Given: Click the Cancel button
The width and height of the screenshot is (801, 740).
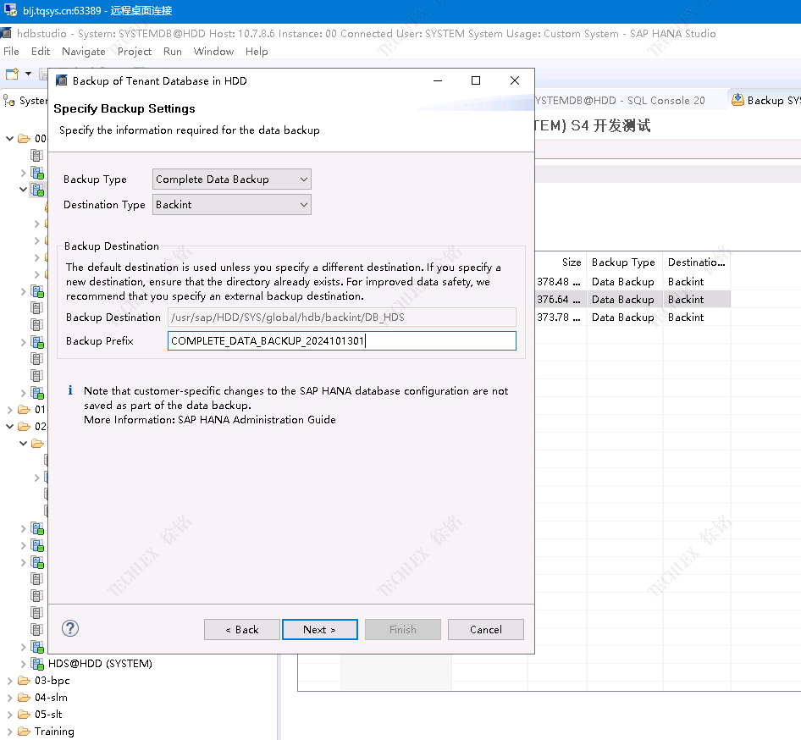Looking at the screenshot, I should 485,630.
